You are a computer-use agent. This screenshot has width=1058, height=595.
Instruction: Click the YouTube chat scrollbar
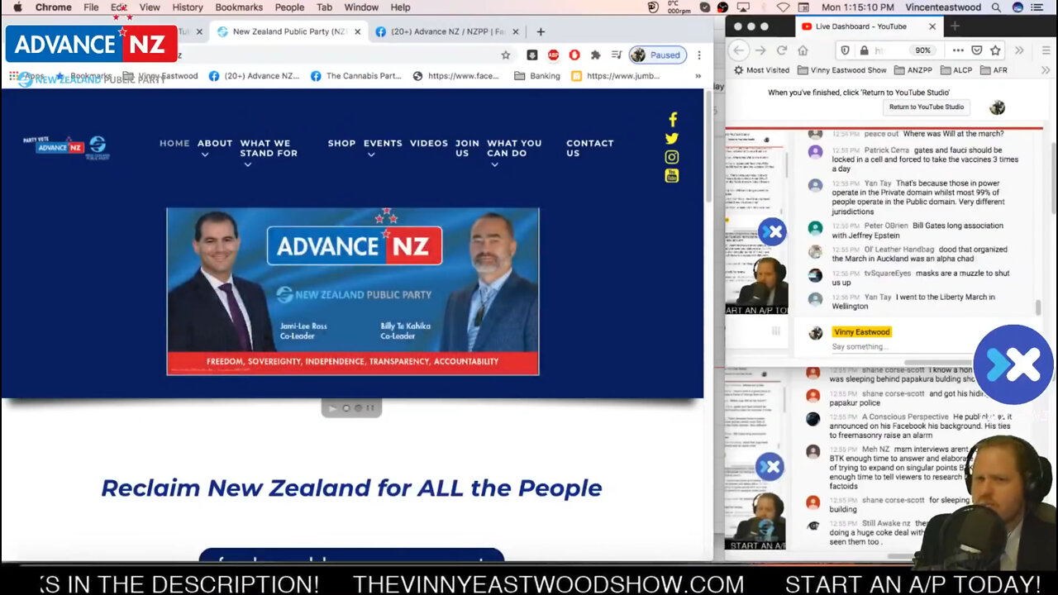point(1039,308)
